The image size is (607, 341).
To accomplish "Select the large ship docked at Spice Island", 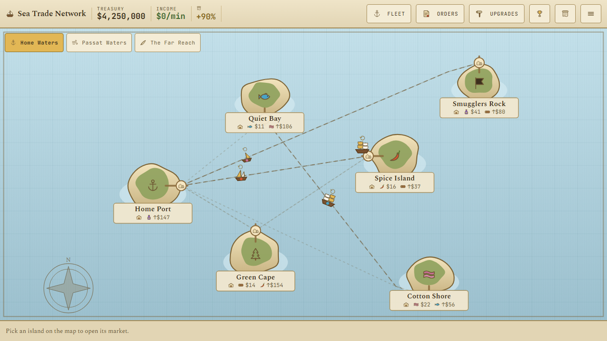I will 362,146.
